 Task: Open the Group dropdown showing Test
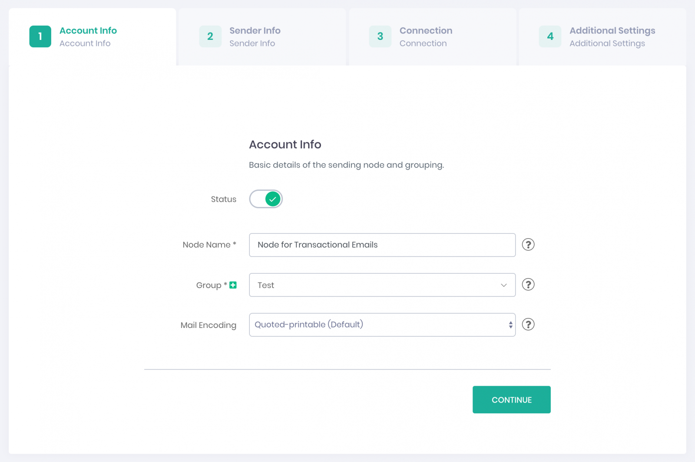point(374,285)
